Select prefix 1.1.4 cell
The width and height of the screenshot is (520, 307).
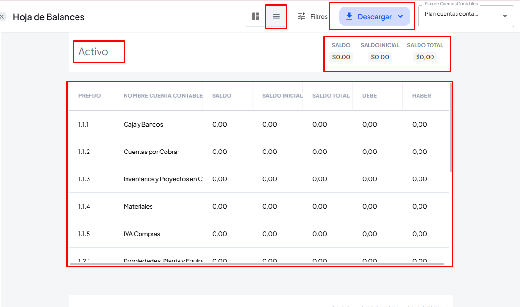tap(84, 206)
